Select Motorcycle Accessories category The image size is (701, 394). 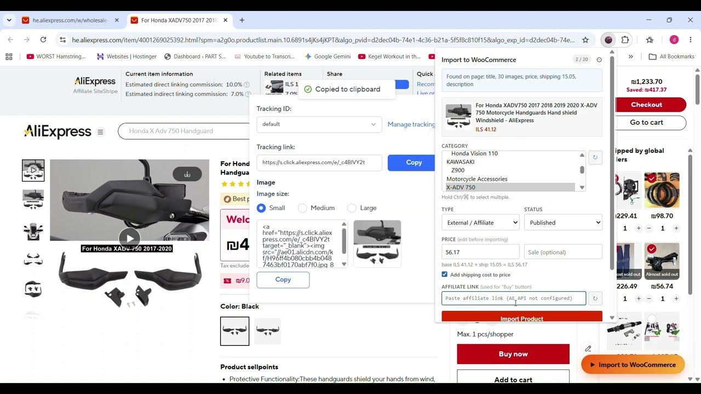(x=476, y=179)
